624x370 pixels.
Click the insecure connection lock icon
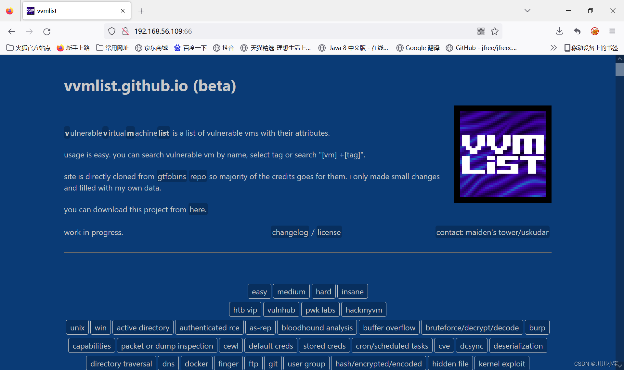click(125, 31)
